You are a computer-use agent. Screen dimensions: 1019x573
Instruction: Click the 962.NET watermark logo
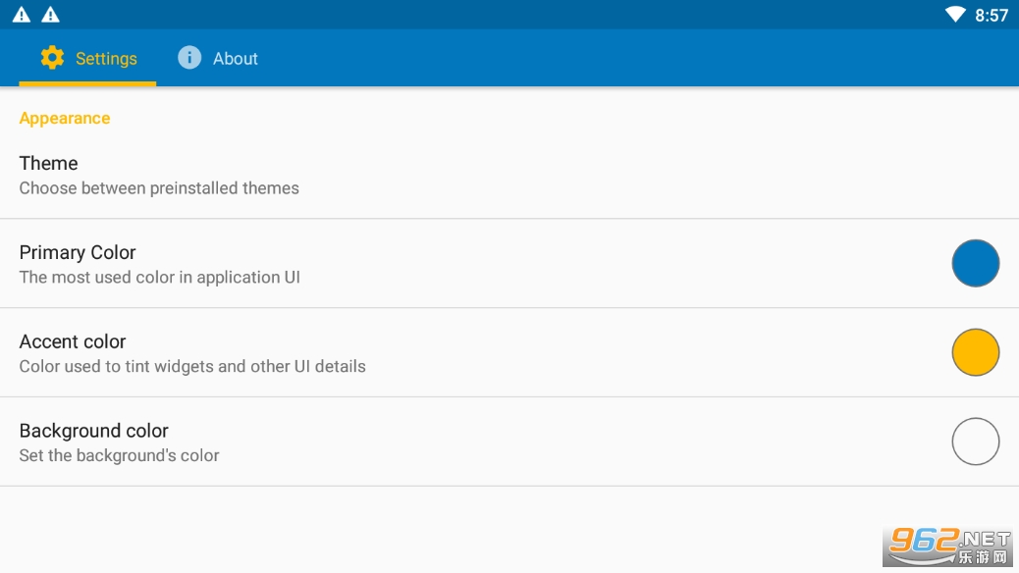(947, 546)
